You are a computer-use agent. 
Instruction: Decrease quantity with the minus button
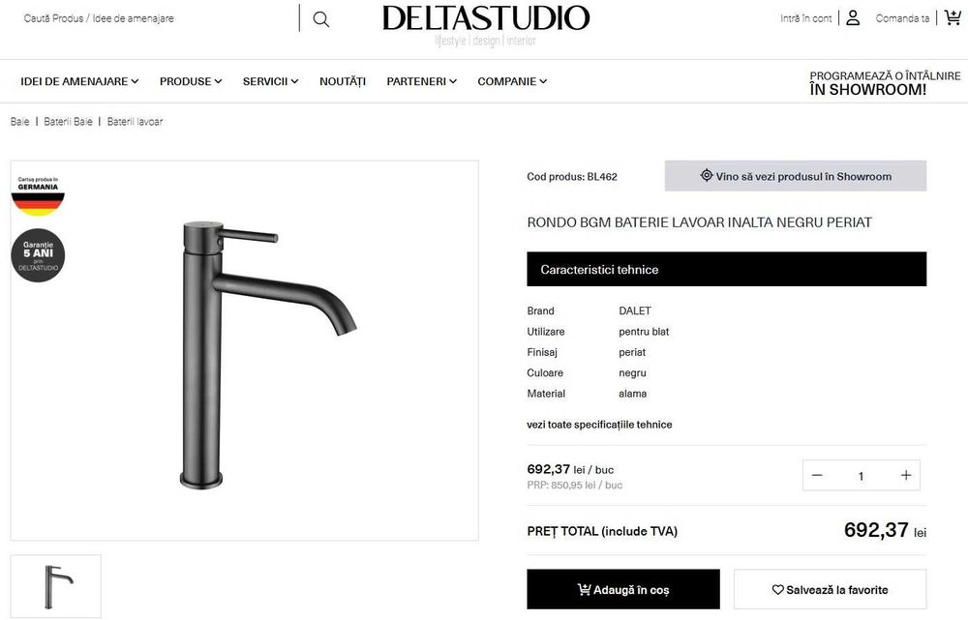[x=817, y=475]
